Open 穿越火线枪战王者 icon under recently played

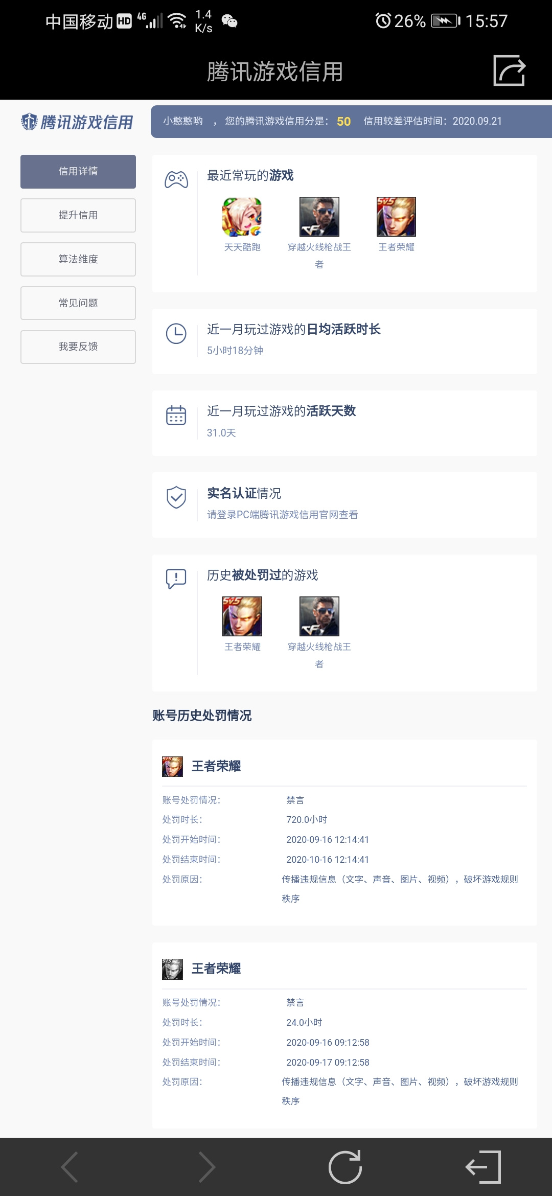(x=319, y=216)
